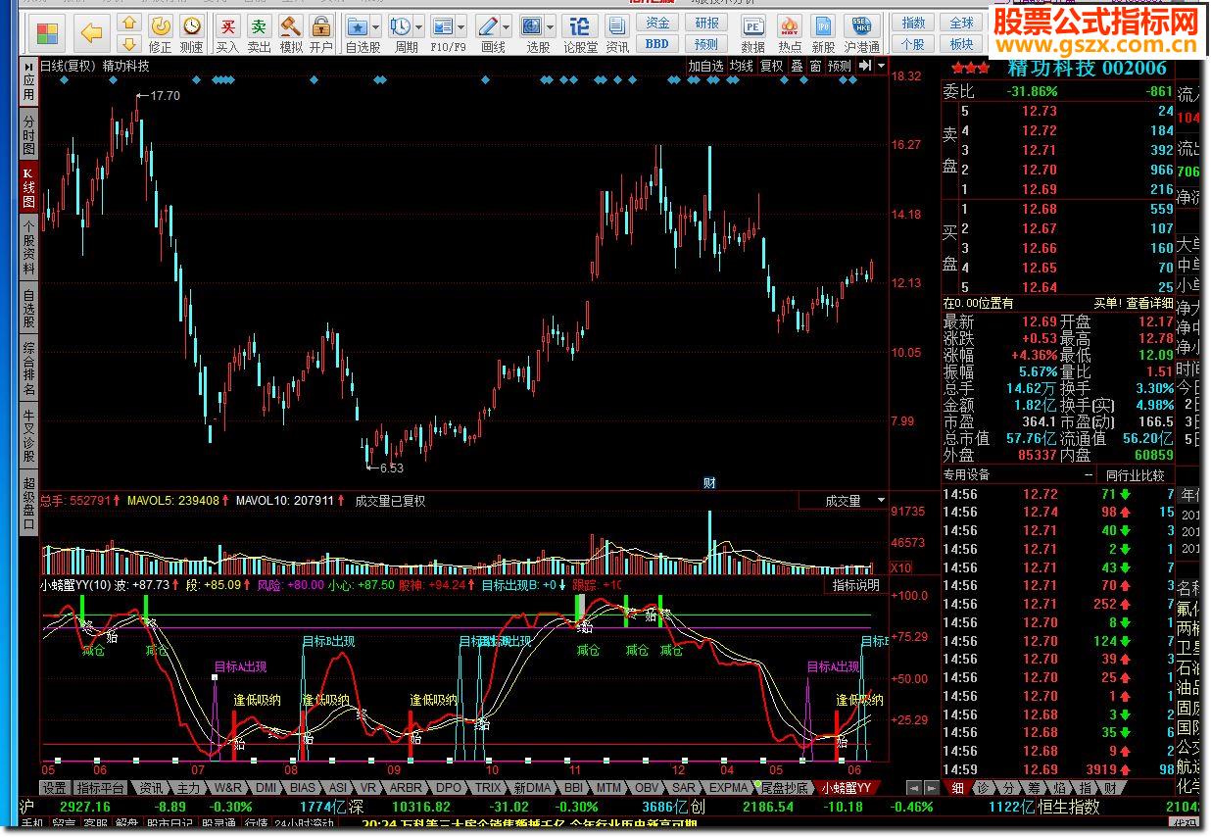Open the 数据 PE data icon
The width and height of the screenshot is (1211, 837).
click(753, 34)
